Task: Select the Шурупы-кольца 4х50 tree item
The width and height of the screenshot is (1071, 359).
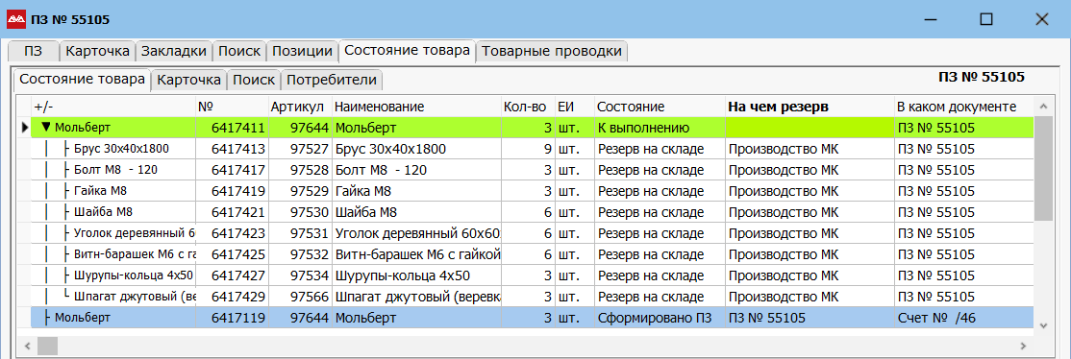Action: click(134, 275)
